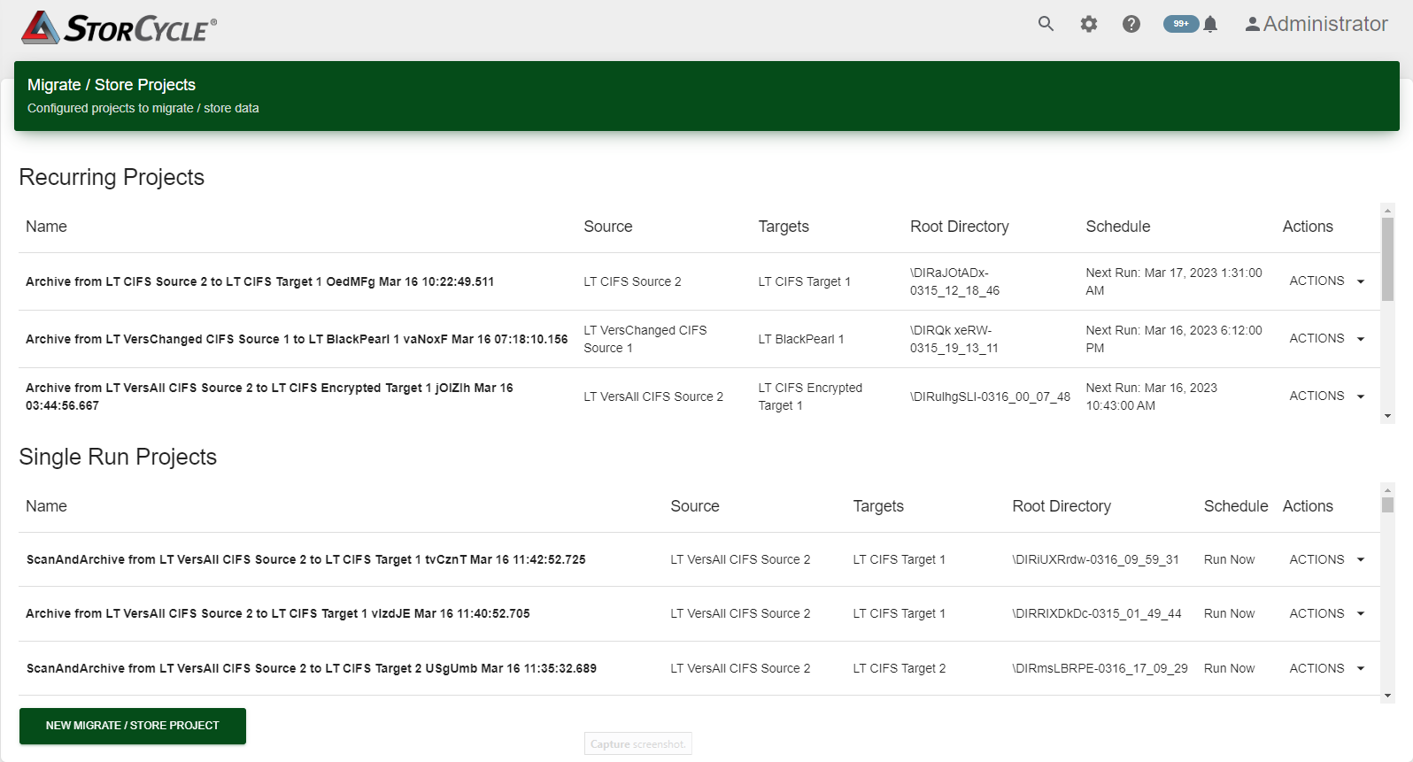
Task: Click Single Run Projects Targets header
Action: [878, 506]
